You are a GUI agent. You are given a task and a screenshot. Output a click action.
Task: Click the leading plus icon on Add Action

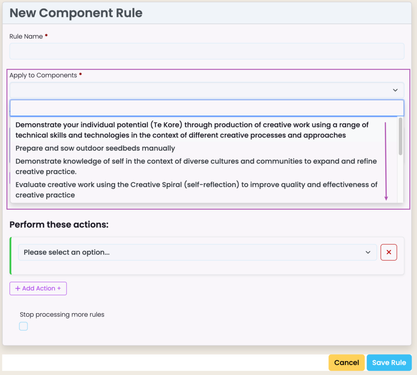(18, 288)
